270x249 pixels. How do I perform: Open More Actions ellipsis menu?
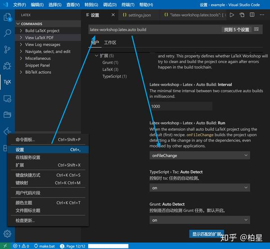pos(262,15)
